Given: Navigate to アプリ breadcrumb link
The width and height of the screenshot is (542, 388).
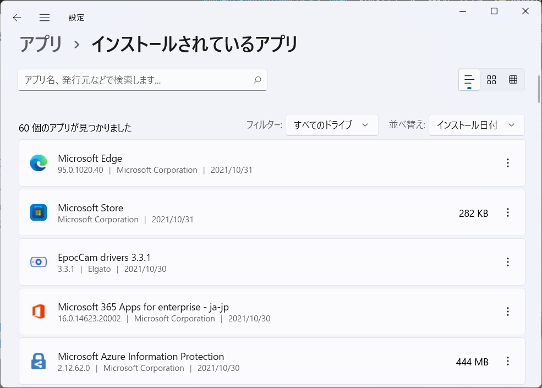Looking at the screenshot, I should tap(41, 44).
